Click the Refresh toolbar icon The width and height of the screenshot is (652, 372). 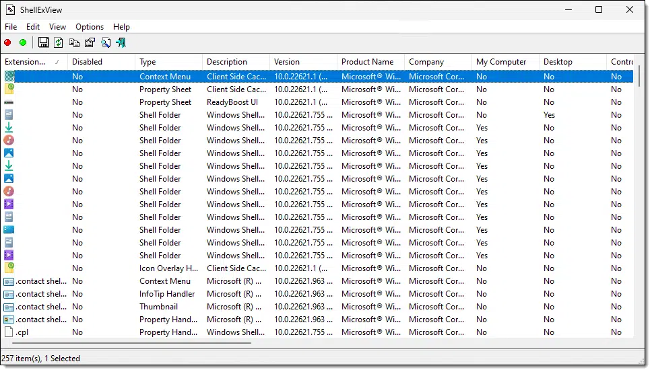[x=59, y=42]
